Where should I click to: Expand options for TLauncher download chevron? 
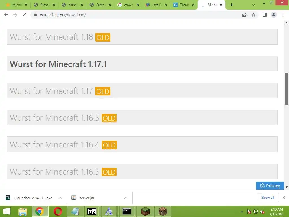coord(60,198)
